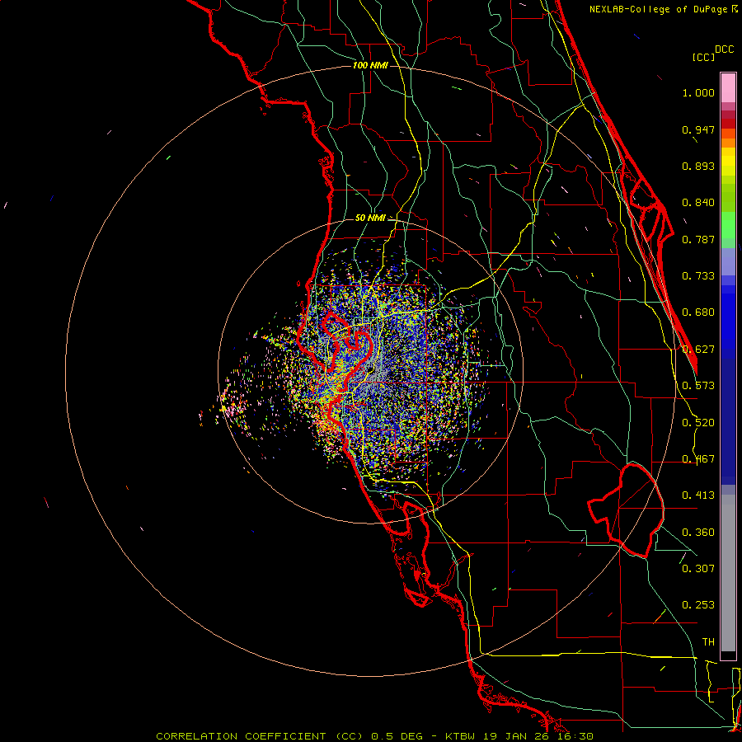Click the 0.893 legend value
This screenshot has width=742, height=742.
click(698, 166)
